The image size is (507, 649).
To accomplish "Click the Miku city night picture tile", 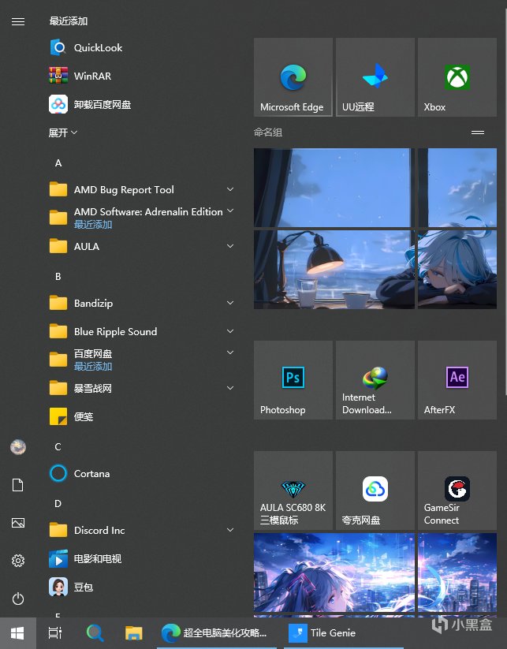I will click(334, 572).
